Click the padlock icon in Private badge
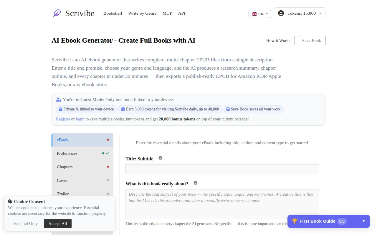The image size is (377, 235). (x=61, y=109)
